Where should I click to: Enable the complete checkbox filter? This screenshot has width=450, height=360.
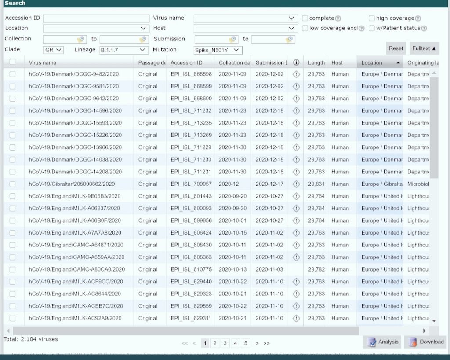[x=305, y=18]
